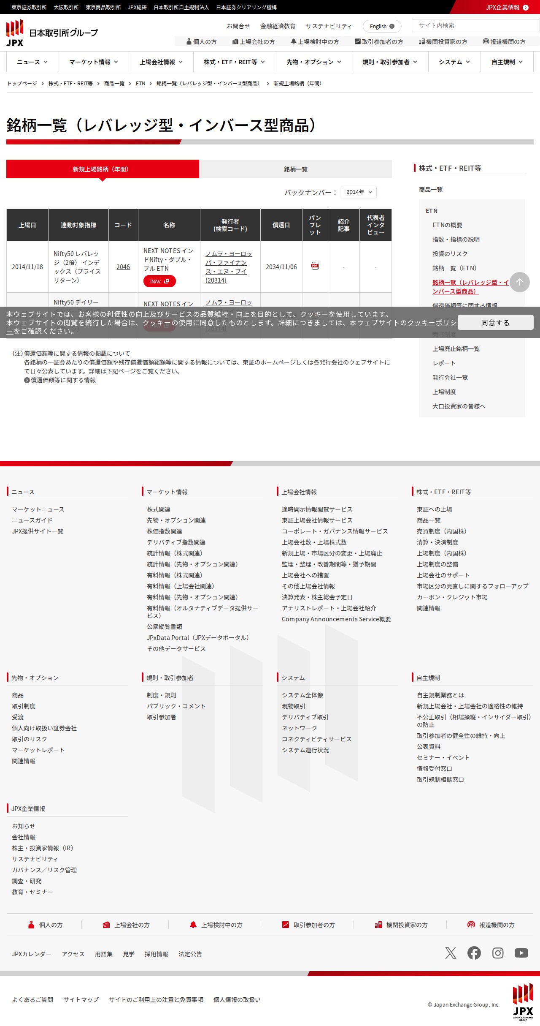Open the バックナンバー year dropdown showing 2014年
Viewport: 540px width, 1026px height.
pyautogui.click(x=359, y=192)
